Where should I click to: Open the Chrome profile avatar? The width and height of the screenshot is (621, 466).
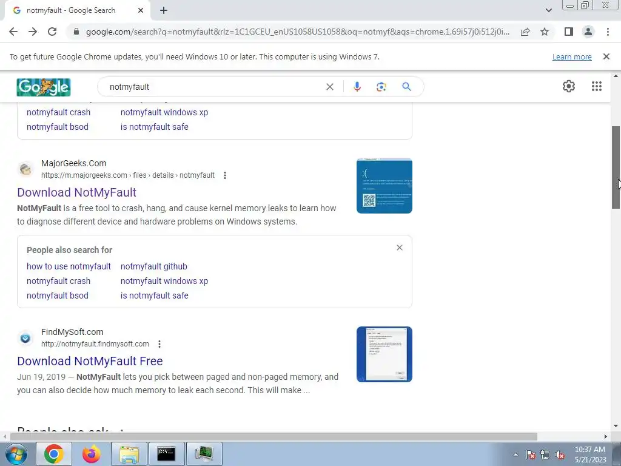click(x=588, y=32)
